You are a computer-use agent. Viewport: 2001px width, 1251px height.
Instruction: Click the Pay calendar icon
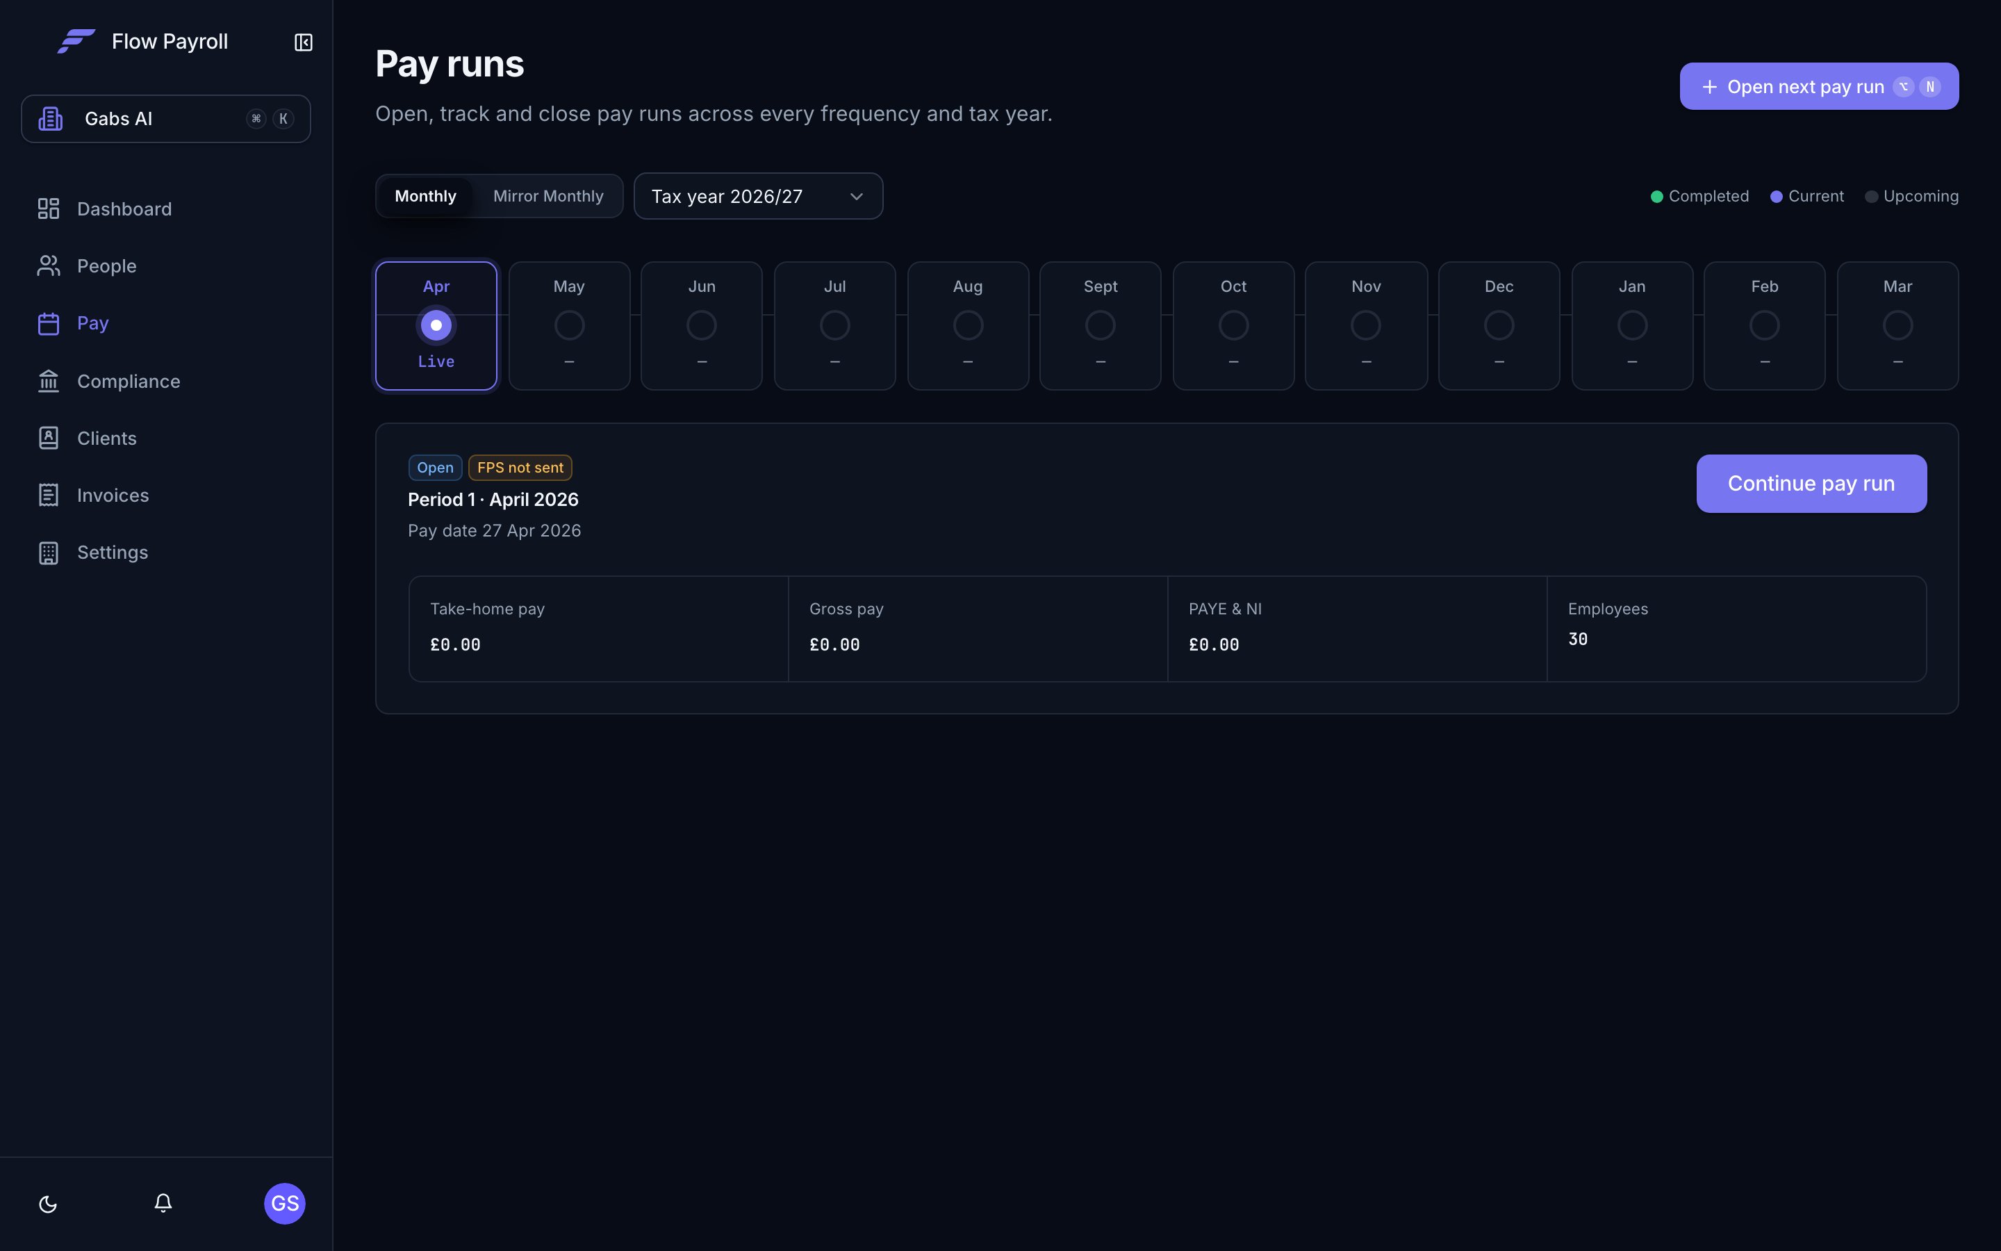click(x=49, y=322)
